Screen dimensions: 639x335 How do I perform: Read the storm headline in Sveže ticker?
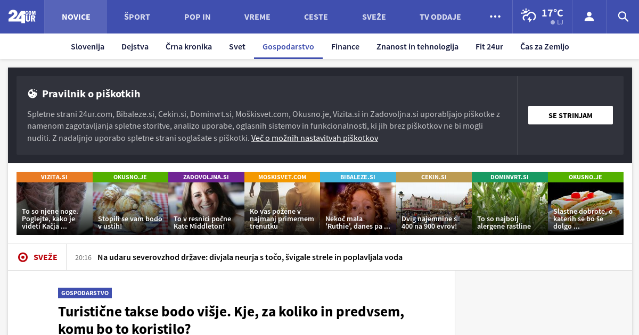pyautogui.click(x=250, y=257)
